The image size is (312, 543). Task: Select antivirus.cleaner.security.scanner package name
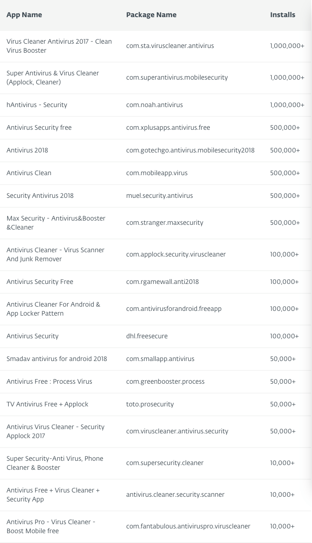[x=175, y=495]
